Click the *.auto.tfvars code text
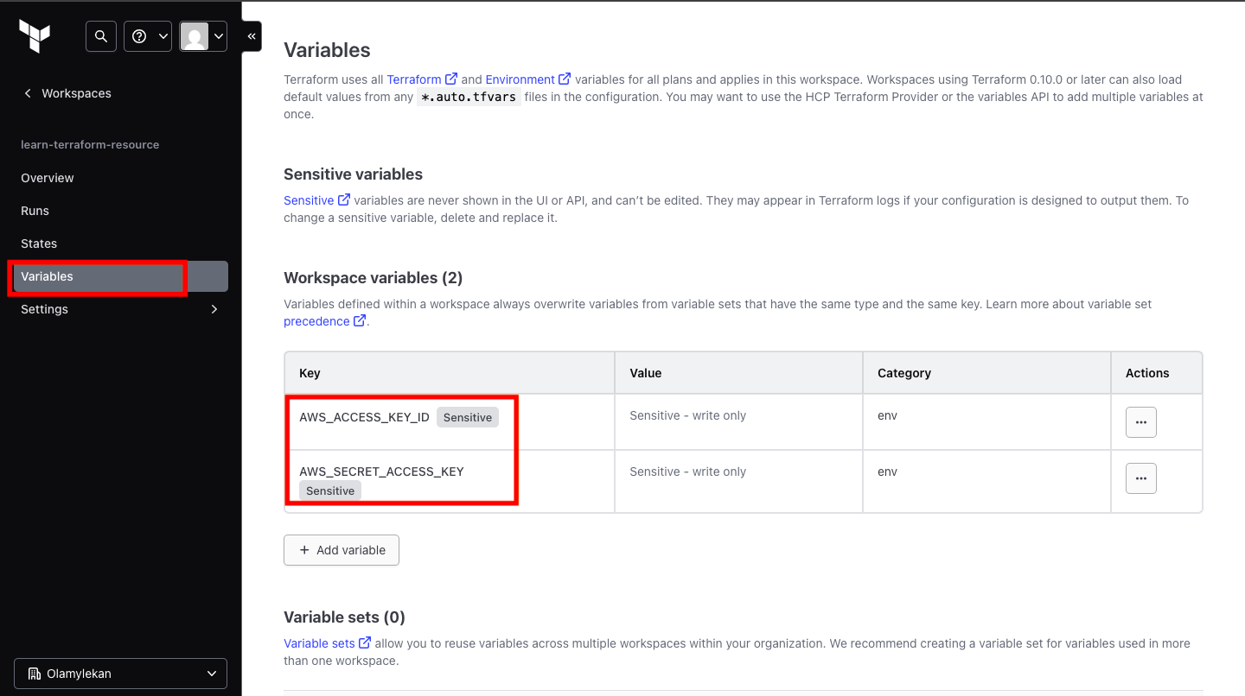 pyautogui.click(x=469, y=98)
